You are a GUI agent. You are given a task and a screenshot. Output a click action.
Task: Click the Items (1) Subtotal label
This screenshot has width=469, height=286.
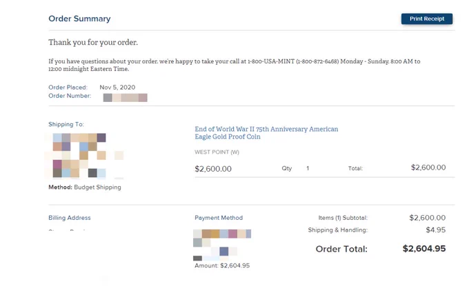pyautogui.click(x=343, y=218)
